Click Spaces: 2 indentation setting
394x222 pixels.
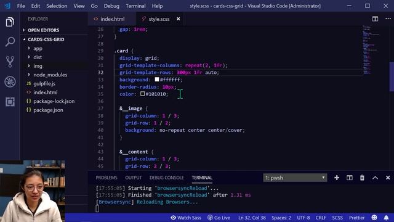(281, 218)
